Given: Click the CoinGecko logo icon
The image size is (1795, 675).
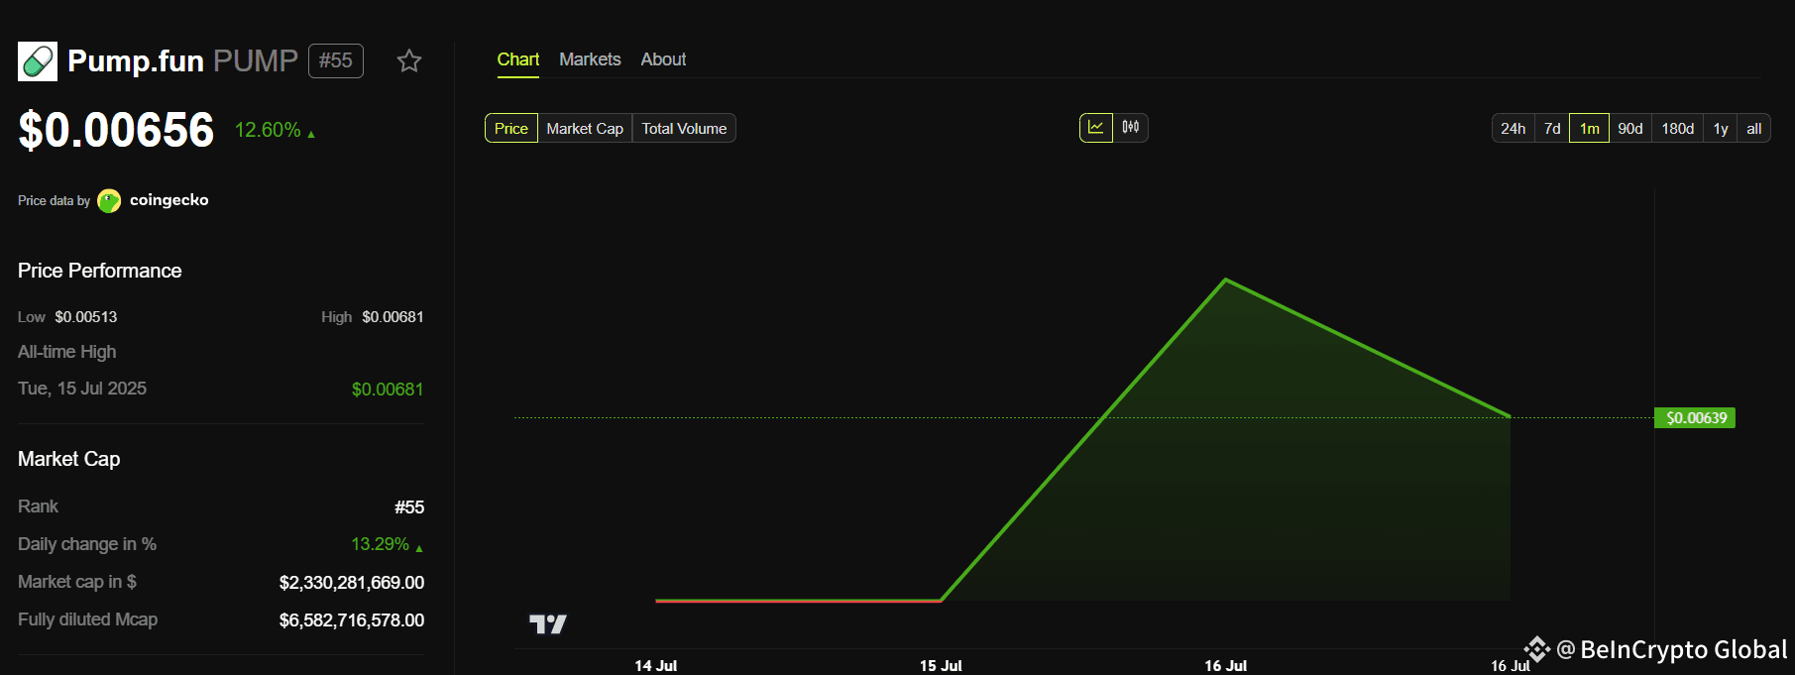Looking at the screenshot, I should coord(109,201).
